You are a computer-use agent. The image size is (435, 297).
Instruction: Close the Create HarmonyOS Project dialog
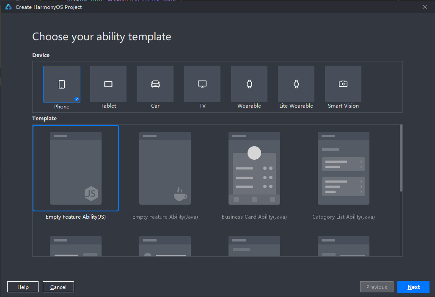coord(425,7)
